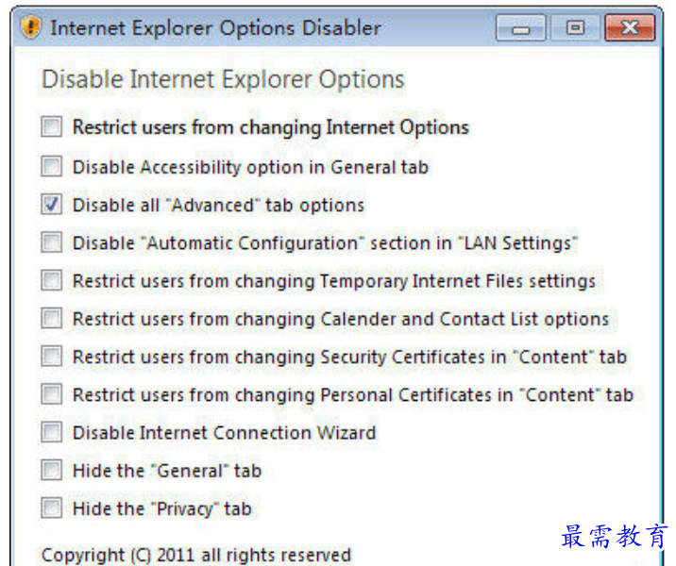Click the window title text
The height and width of the screenshot is (566, 676).
coord(215,28)
